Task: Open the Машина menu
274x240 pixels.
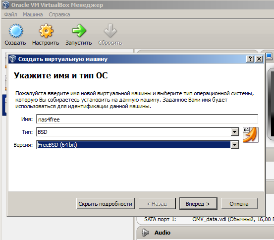Action: pyautogui.click(x=33, y=14)
